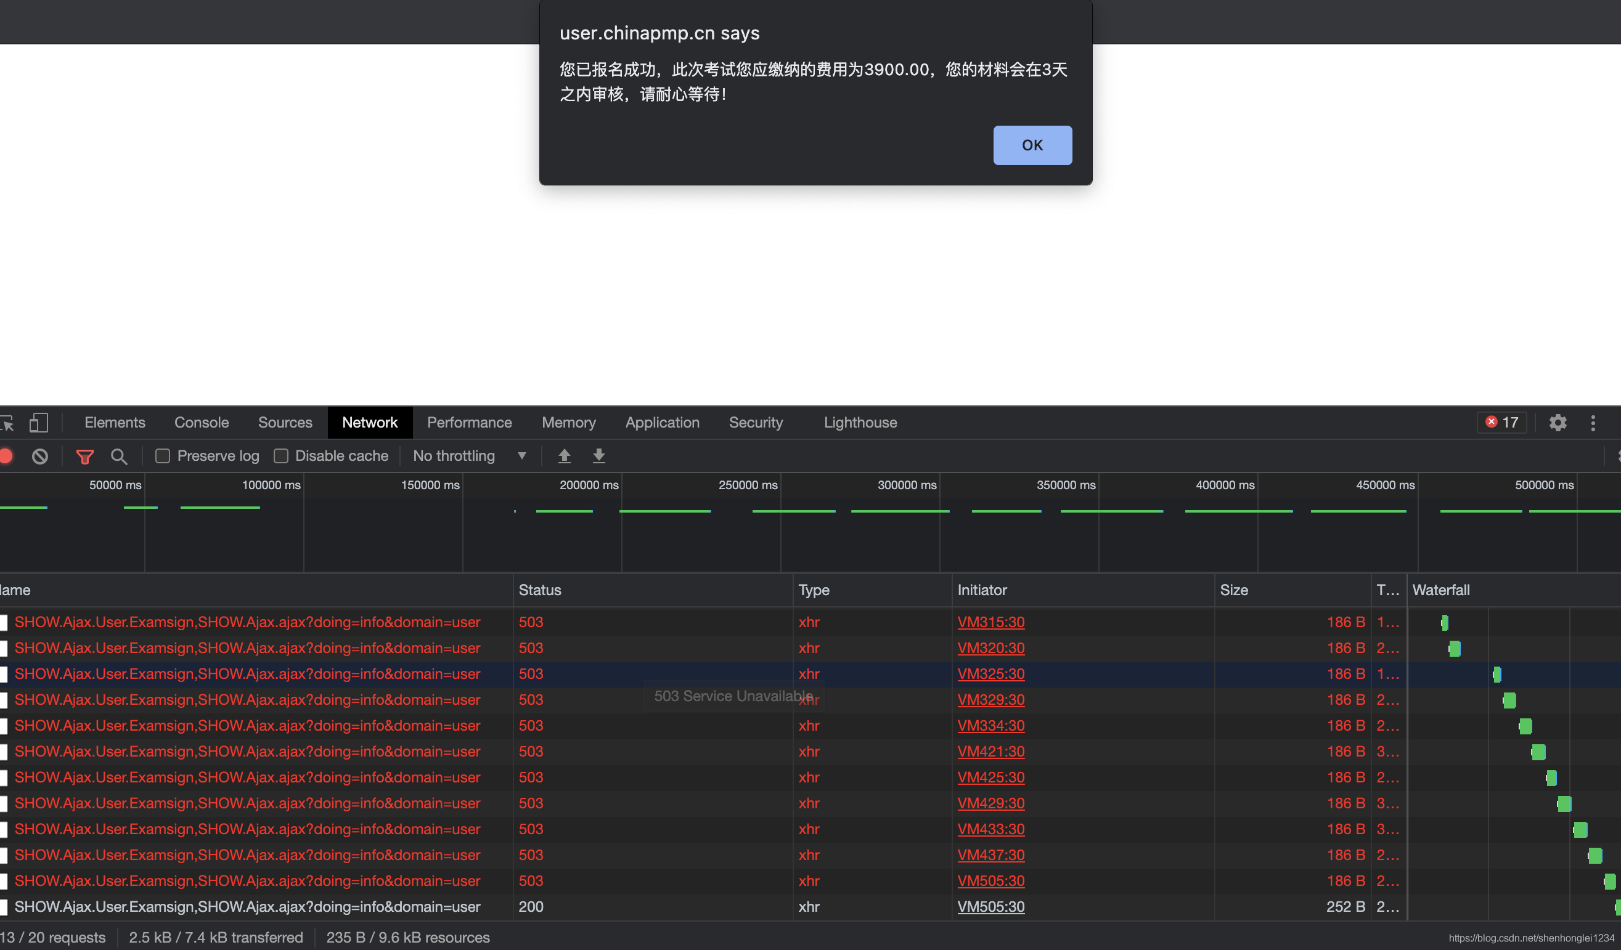Open initiator link VM425:30

pos(990,777)
